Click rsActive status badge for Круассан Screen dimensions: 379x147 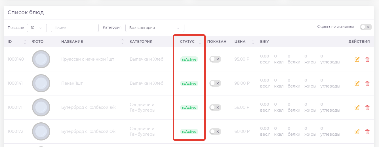click(189, 59)
